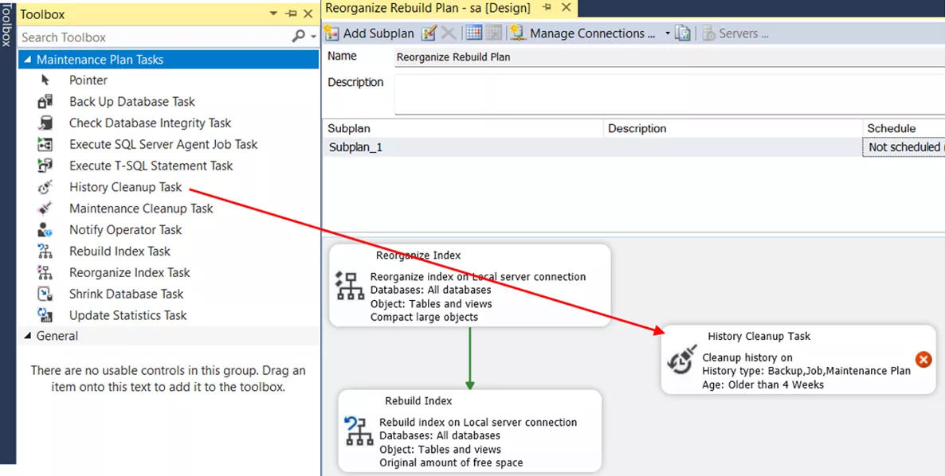This screenshot has width=945, height=476.
Task: Click Shrink Database Task label
Action: click(x=126, y=294)
